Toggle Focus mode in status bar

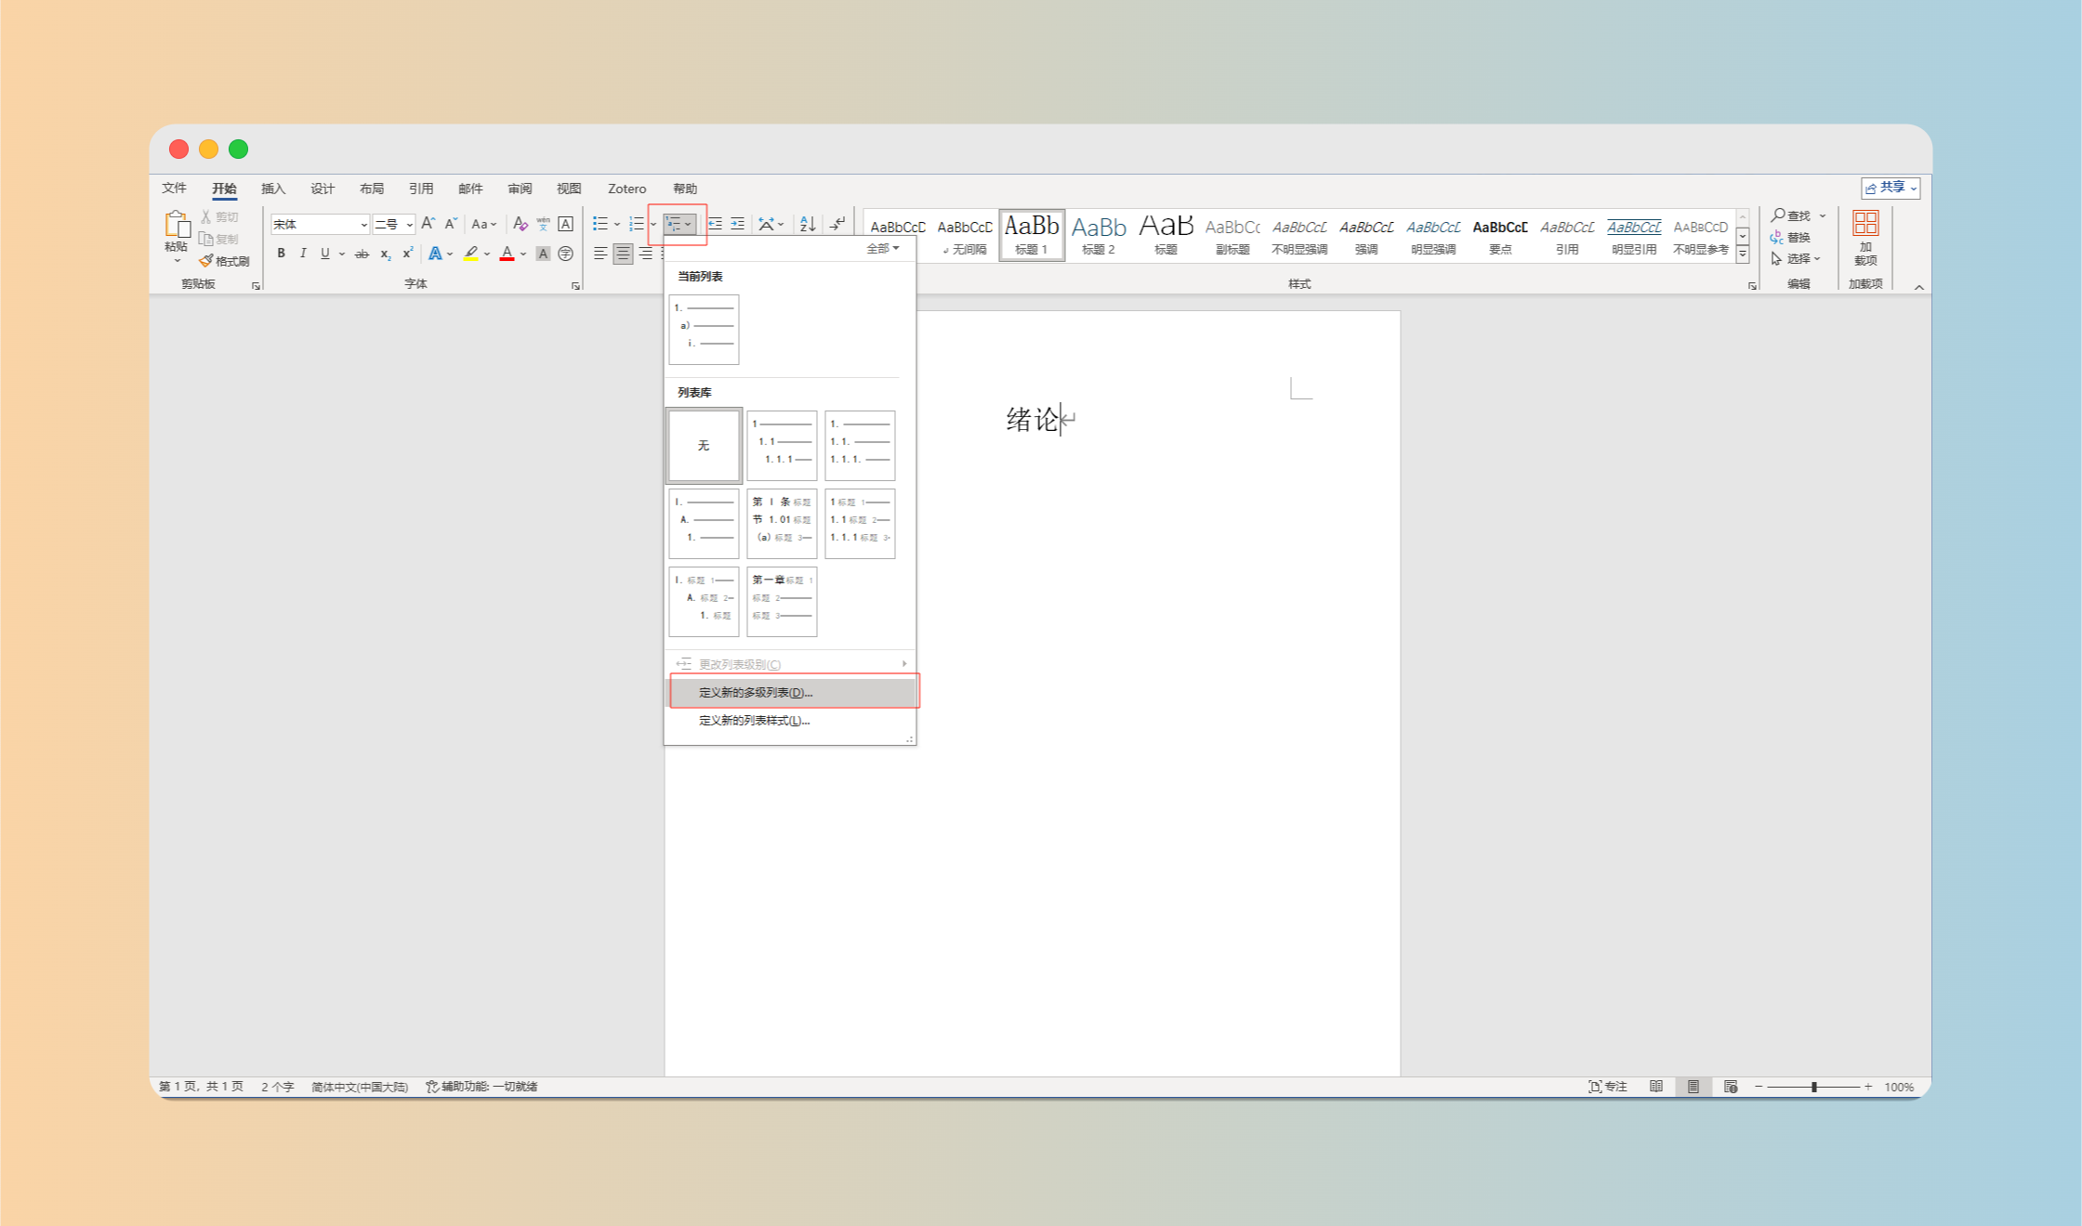coord(1608,1087)
